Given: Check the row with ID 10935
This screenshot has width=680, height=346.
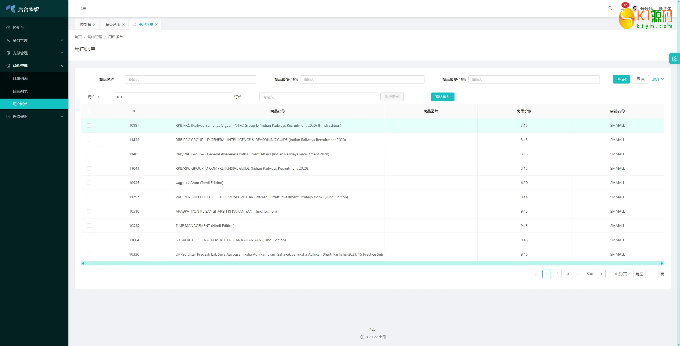Looking at the screenshot, I should click(x=89, y=183).
